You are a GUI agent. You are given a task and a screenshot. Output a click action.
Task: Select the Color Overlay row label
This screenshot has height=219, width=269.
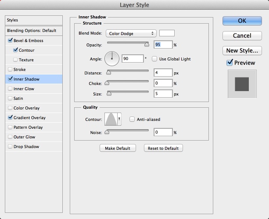pos(27,108)
